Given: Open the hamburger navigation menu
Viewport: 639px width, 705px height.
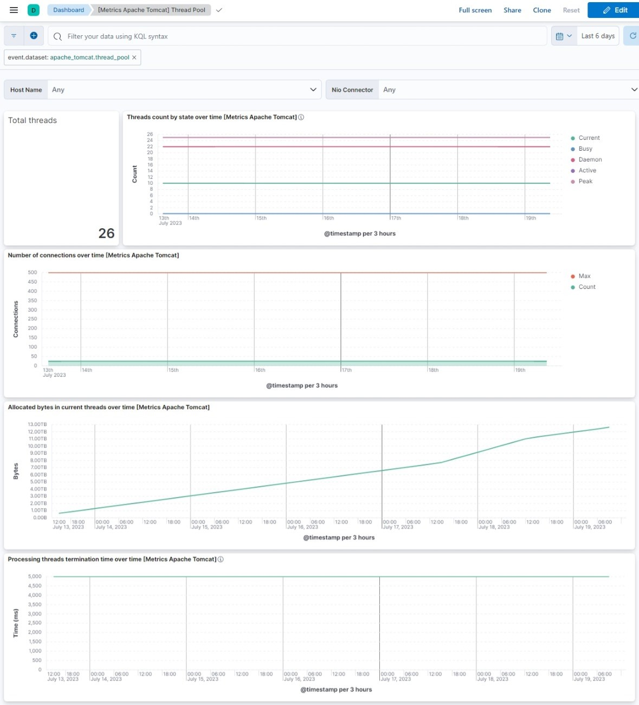Looking at the screenshot, I should [x=14, y=10].
